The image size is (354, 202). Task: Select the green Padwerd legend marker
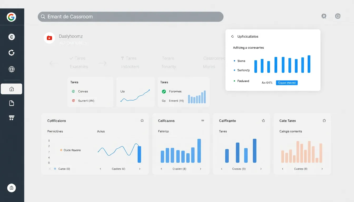(x=235, y=81)
